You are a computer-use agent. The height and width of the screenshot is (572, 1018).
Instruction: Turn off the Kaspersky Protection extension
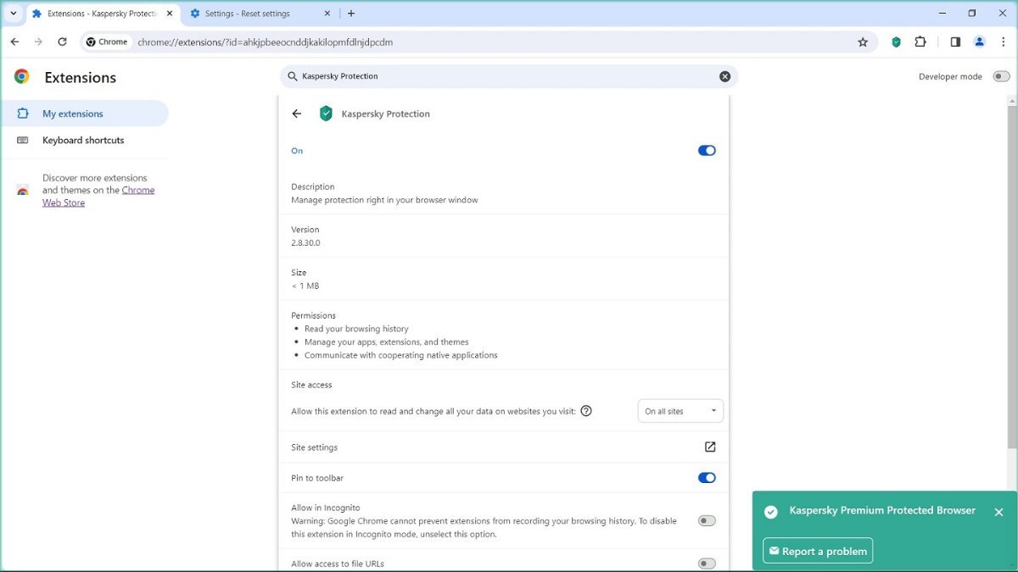[x=707, y=151]
